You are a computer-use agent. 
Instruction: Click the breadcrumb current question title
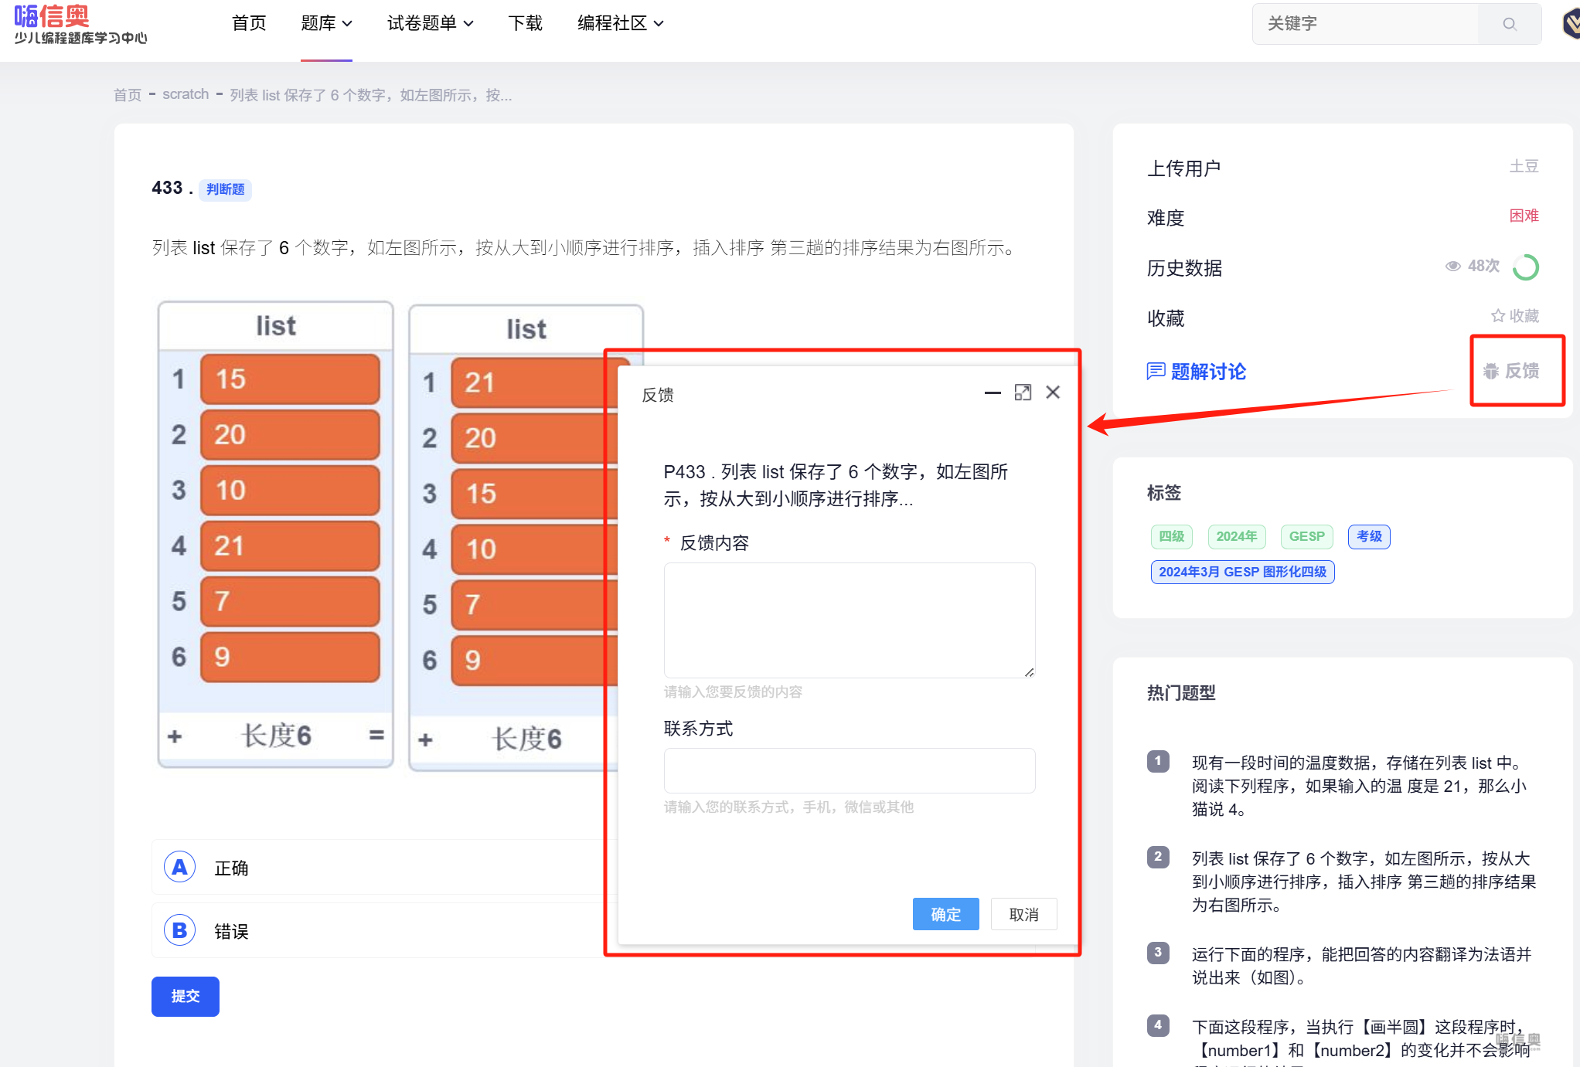click(371, 95)
